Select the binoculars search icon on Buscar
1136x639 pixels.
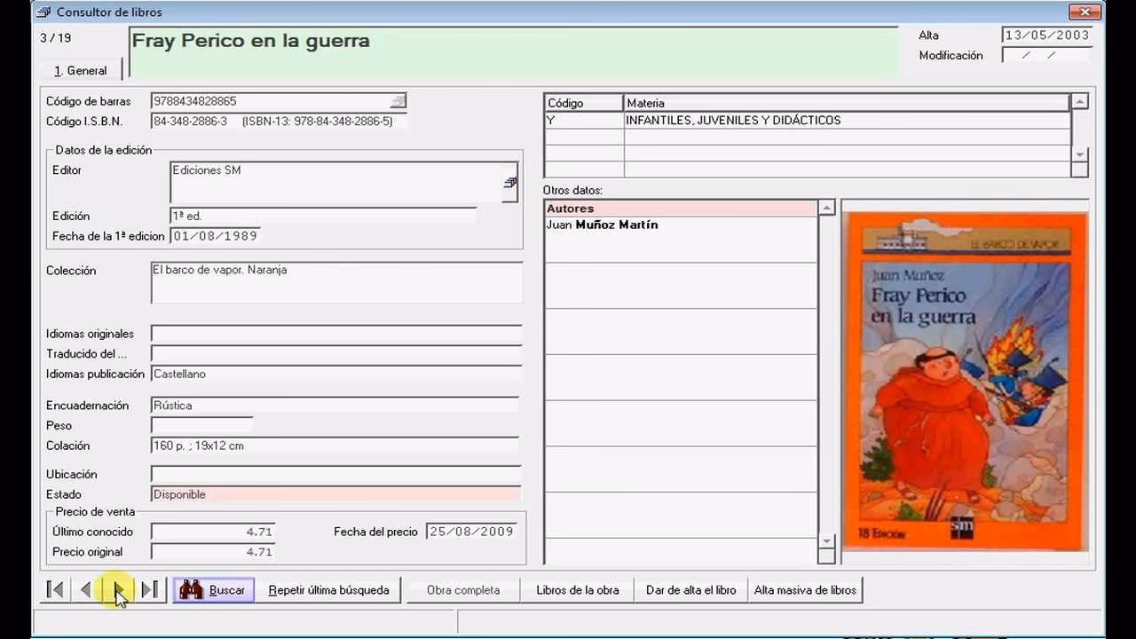[191, 588]
